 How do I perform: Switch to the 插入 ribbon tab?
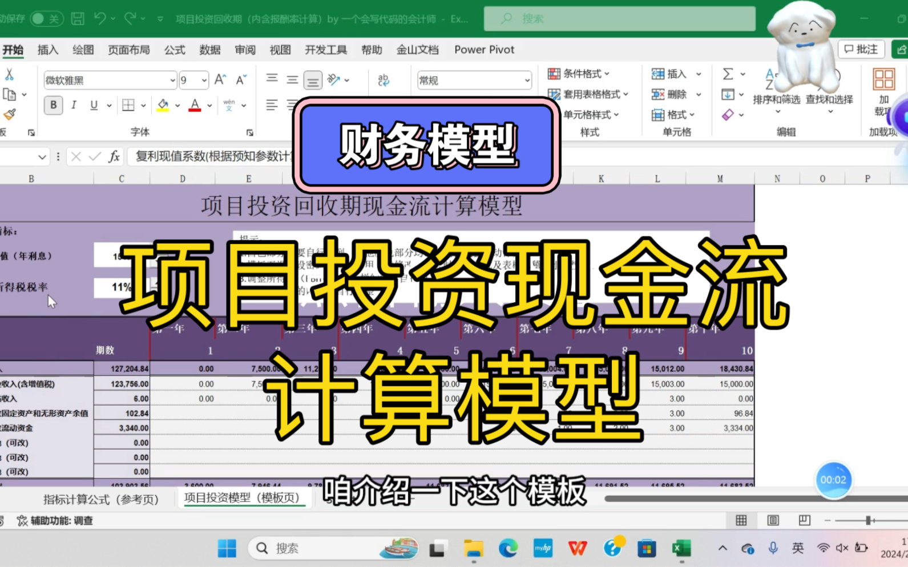pos(48,50)
